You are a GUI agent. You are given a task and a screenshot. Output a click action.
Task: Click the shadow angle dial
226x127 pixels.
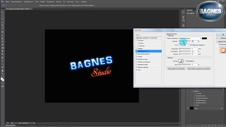(x=180, y=45)
